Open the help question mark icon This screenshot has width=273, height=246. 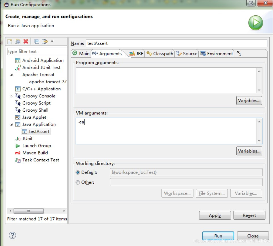coord(12,235)
